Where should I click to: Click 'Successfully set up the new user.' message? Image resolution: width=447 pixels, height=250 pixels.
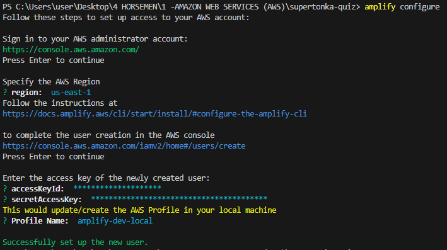pos(75,242)
